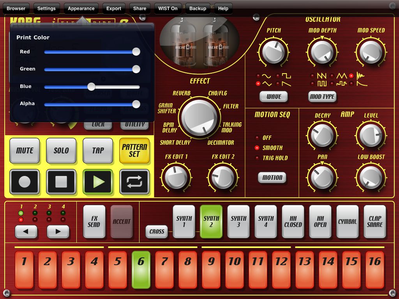
Task: Toggle step 16 key
Action: point(375,270)
